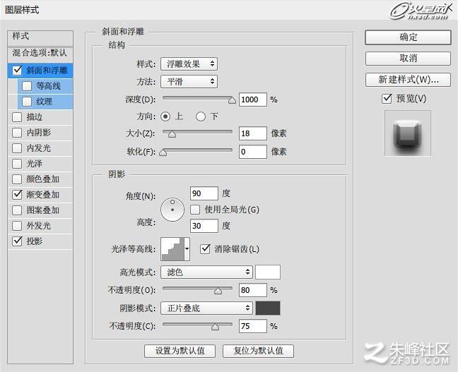
Task: Open the 描边 style entry label
Action: [35, 117]
